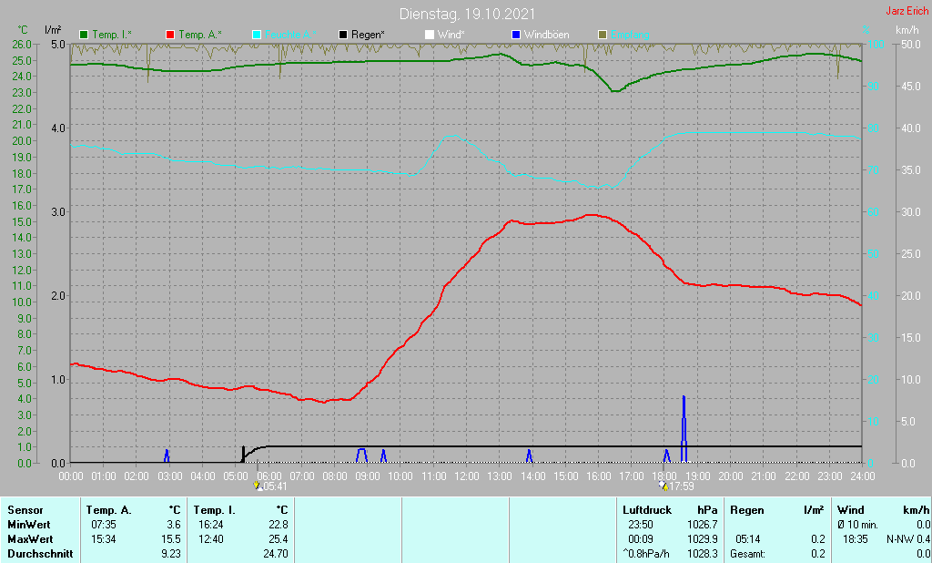Click the sunset marker icon at 17:59
The image size is (932, 563).
[x=664, y=486]
